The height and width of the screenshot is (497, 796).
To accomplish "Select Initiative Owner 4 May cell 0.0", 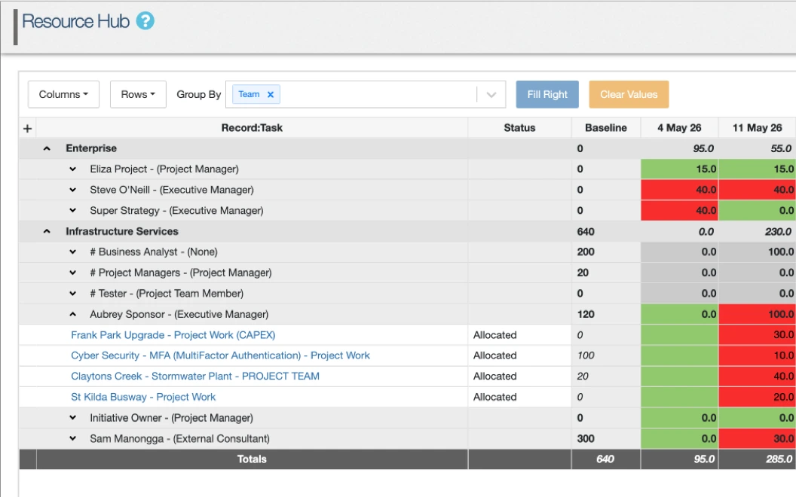I will 679,418.
